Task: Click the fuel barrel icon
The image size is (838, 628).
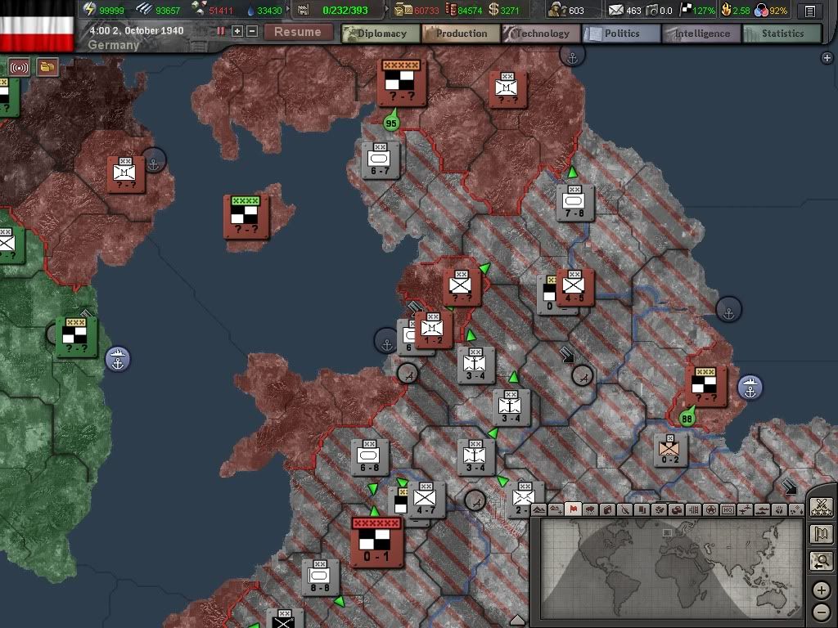Action: click(x=451, y=9)
